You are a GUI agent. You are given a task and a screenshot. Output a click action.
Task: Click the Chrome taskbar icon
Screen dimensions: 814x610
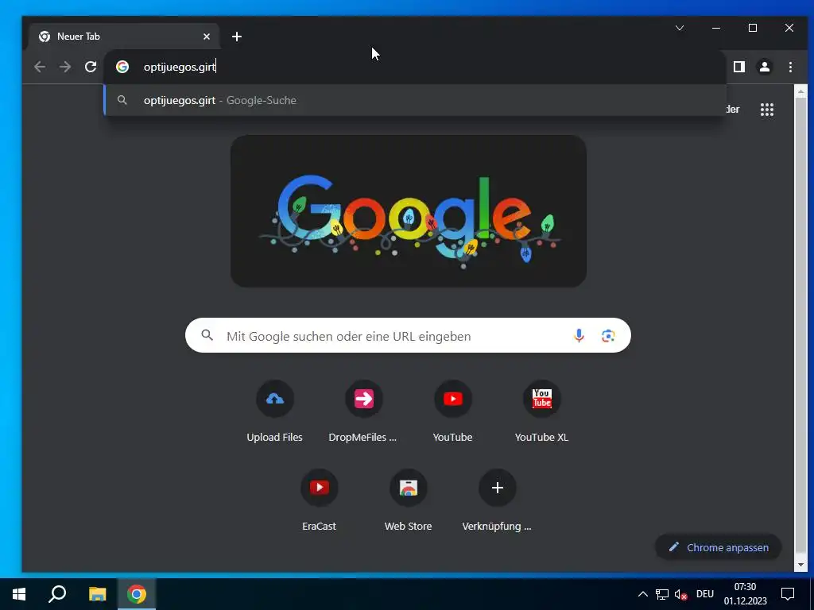click(137, 594)
